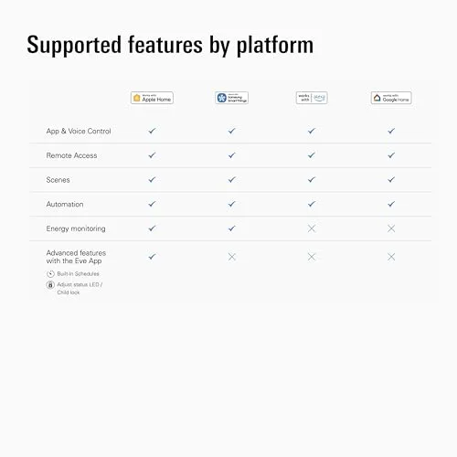Screen dimensions: 457x457
Task: Click Alexa X mark for Energy monitoring
Action: point(312,228)
